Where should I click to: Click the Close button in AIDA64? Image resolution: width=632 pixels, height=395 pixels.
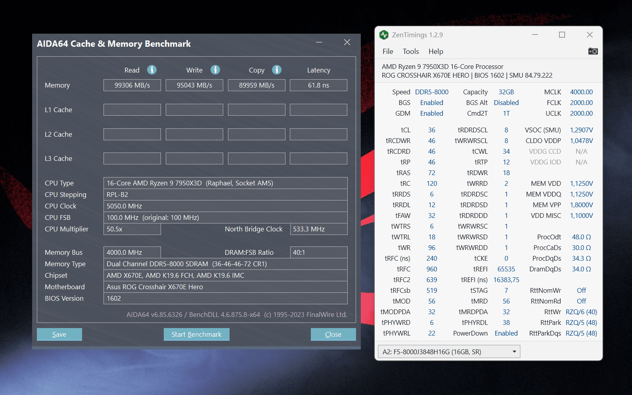[333, 334]
